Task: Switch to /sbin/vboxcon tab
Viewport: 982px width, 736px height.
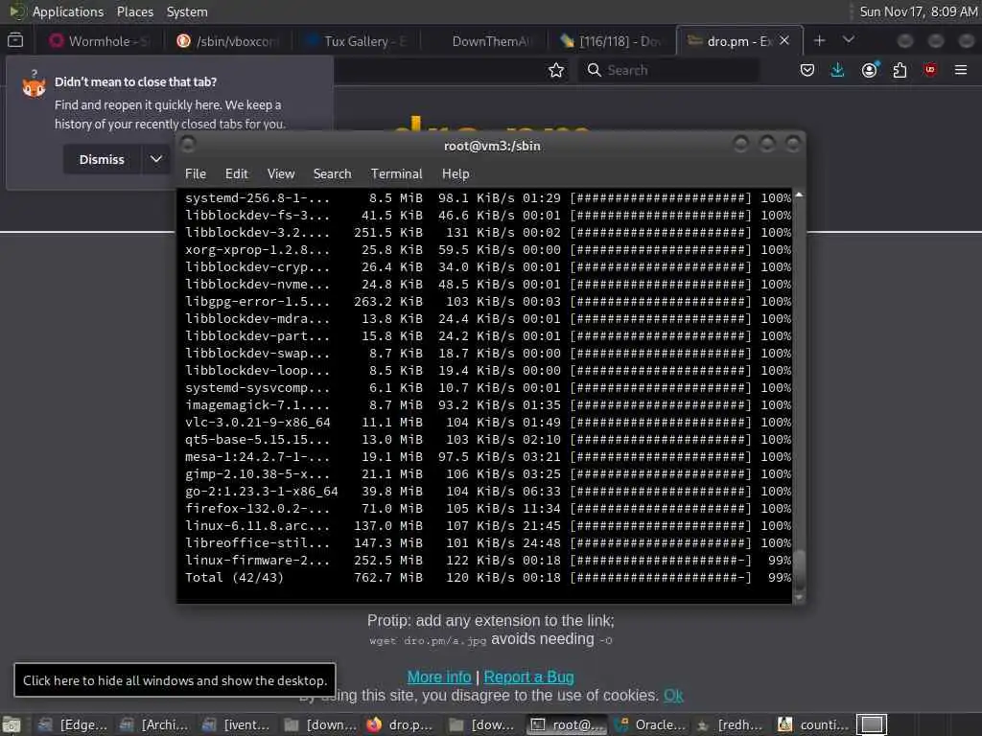Action: tap(228, 41)
